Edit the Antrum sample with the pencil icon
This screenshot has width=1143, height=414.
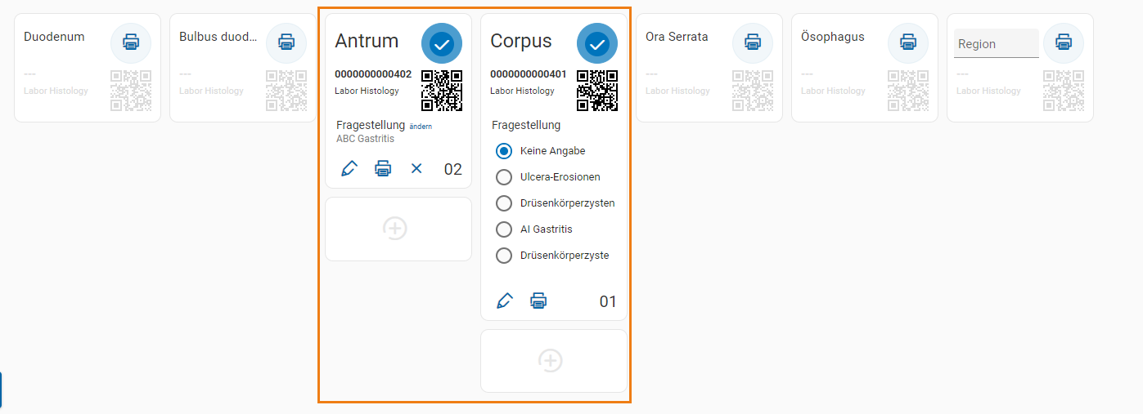coord(349,169)
